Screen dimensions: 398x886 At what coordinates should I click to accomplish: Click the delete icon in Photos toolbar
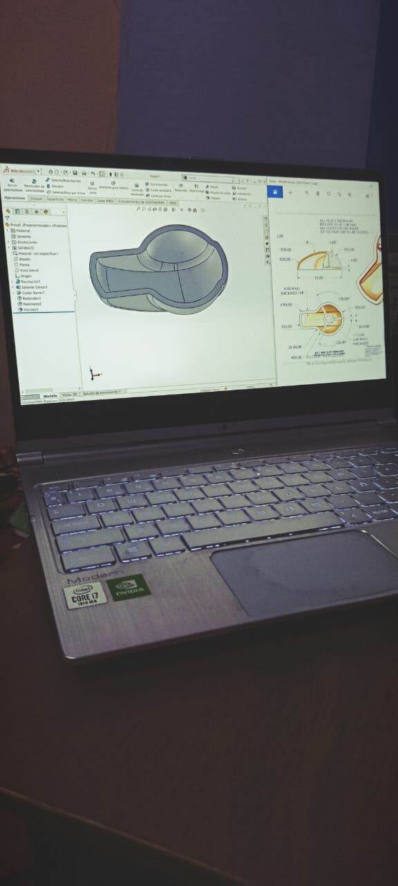pos(318,193)
